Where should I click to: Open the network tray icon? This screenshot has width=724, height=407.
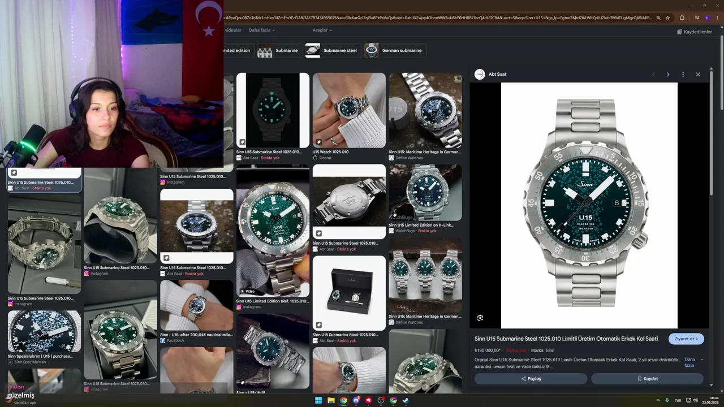click(x=688, y=400)
